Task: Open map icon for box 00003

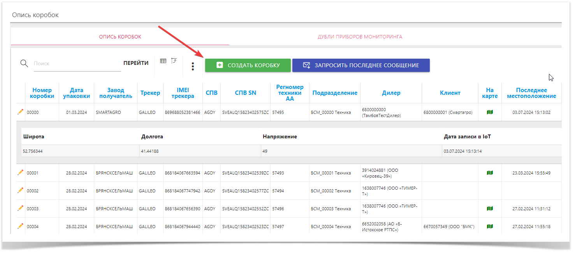Action: (490, 209)
